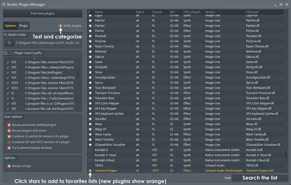Toggle Combine 32 and 64 bit versions
291x185 pixels.
coord(9,136)
